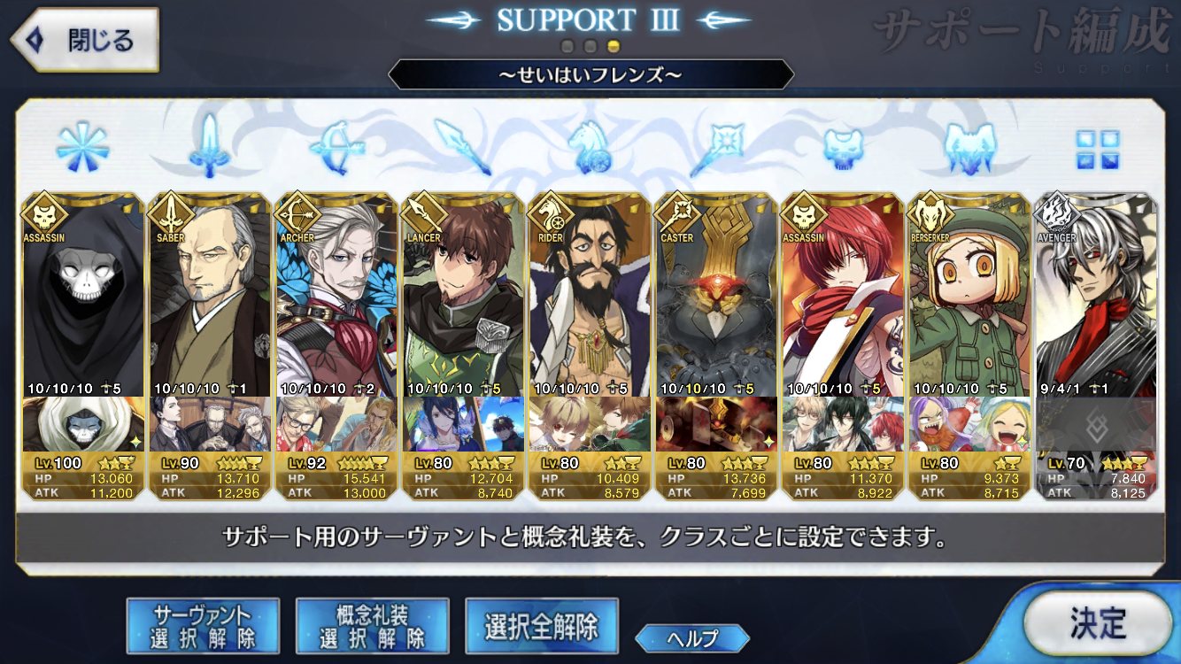
Task: Click the 概念礼装選択解除 button
Action: point(372,626)
